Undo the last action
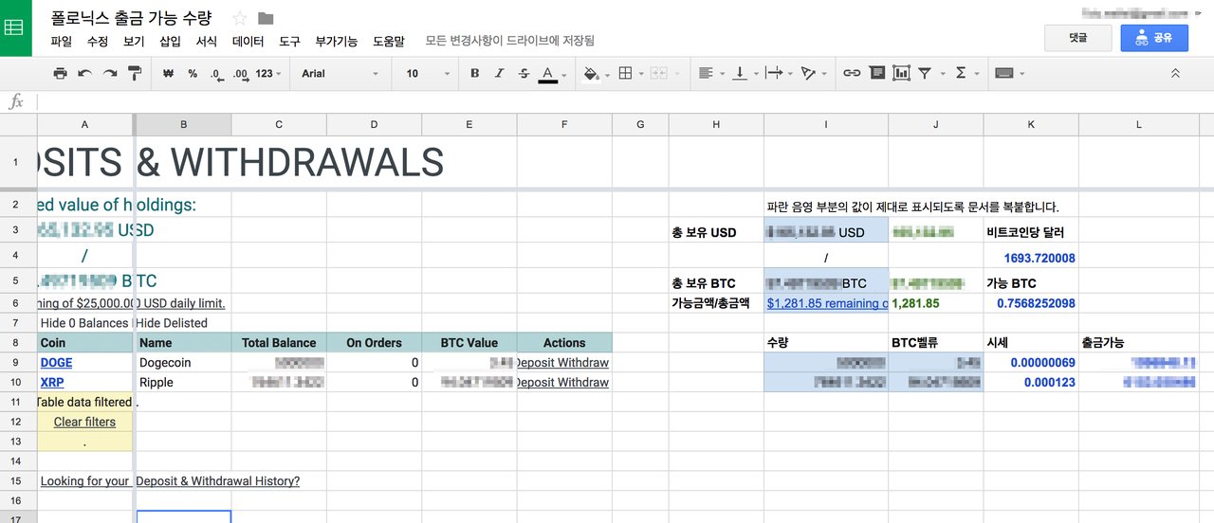 click(85, 73)
